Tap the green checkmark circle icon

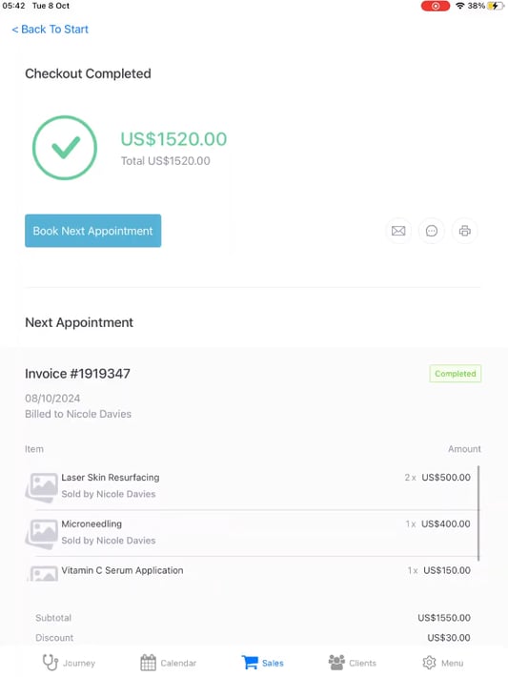click(65, 148)
